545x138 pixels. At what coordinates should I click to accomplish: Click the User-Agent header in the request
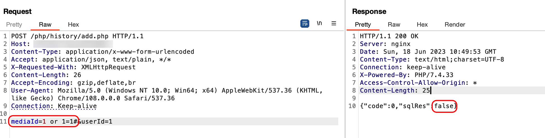[30, 91]
